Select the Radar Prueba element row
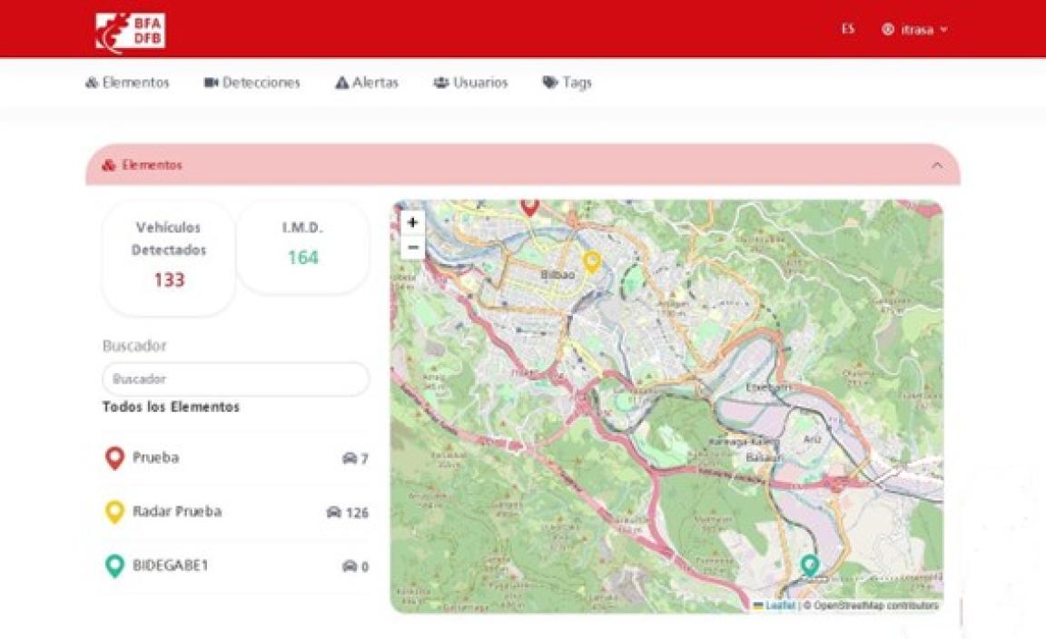The width and height of the screenshot is (1046, 639). [x=235, y=512]
